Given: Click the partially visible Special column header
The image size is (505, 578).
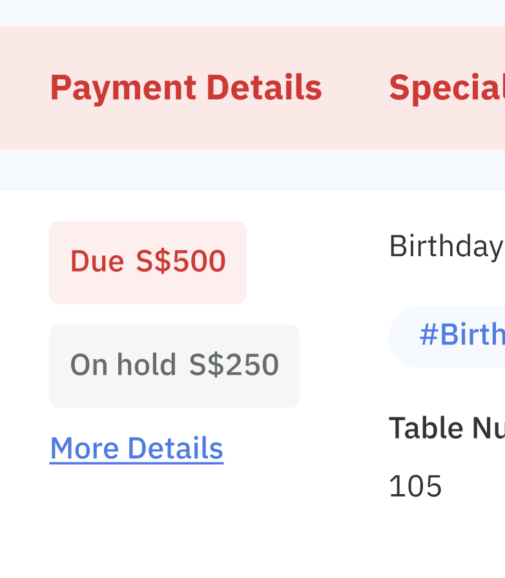Looking at the screenshot, I should (x=446, y=88).
